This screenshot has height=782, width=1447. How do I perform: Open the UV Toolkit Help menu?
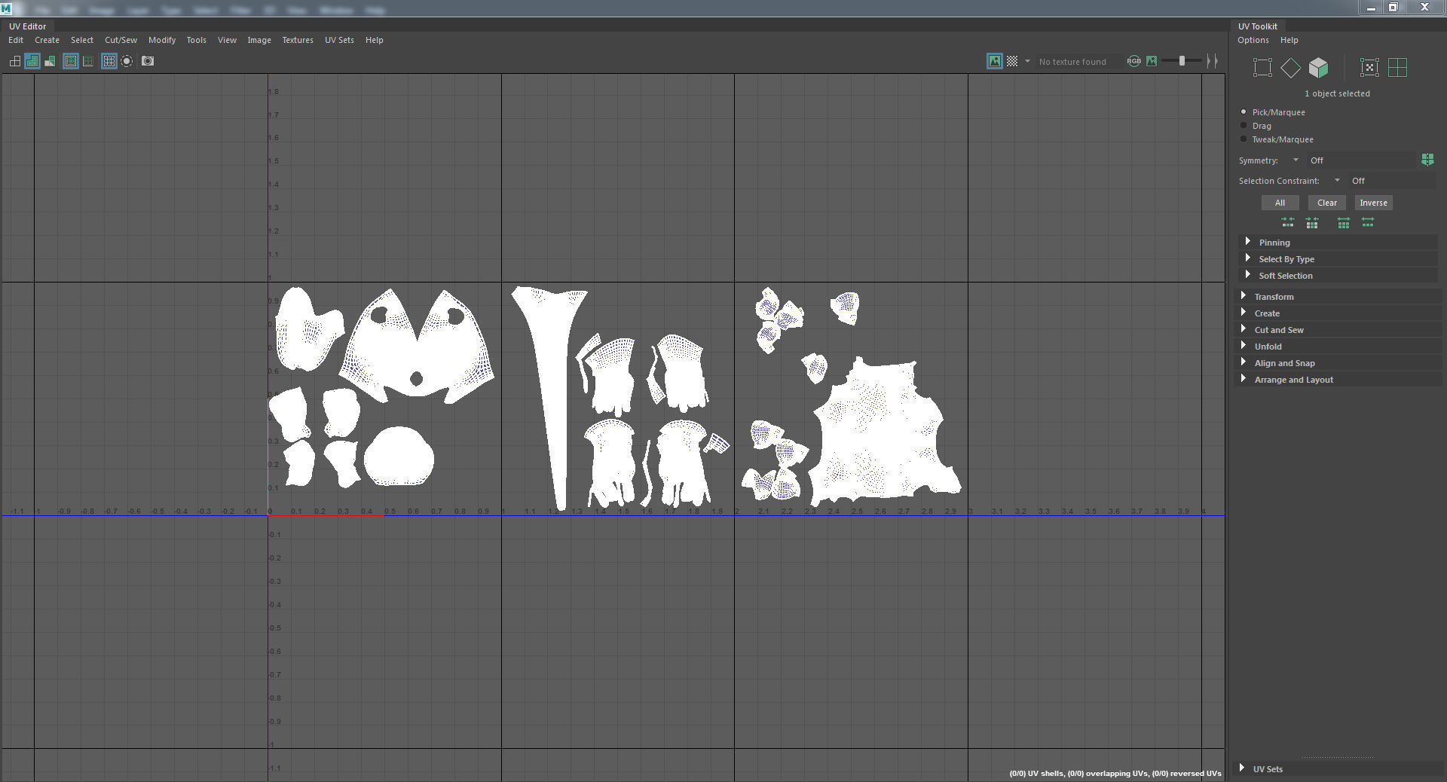[x=1289, y=40]
